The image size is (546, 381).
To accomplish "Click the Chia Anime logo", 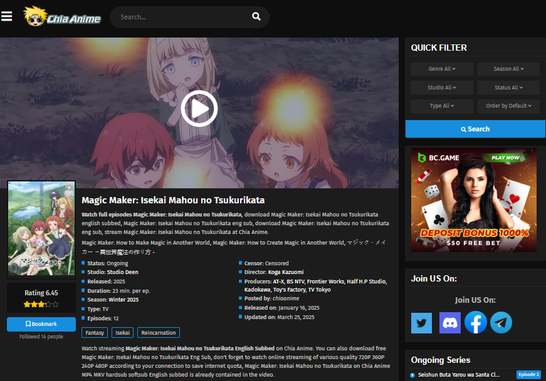I will (62, 16).
